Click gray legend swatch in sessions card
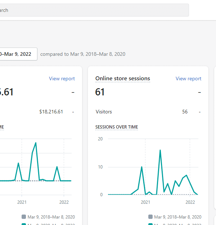This screenshot has width=216, height=225. point(150,217)
